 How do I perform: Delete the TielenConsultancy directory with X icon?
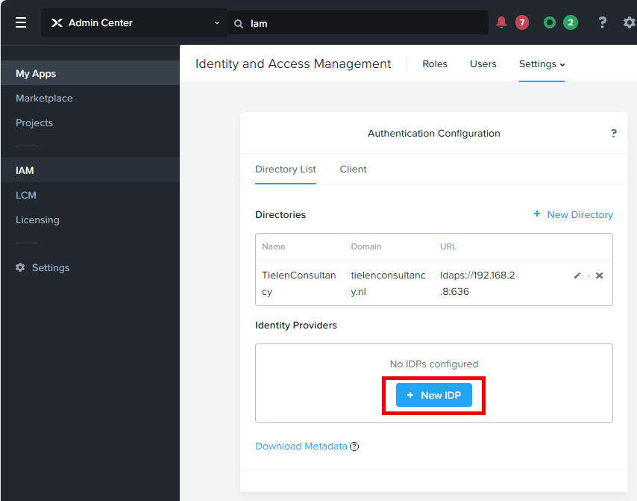point(599,276)
